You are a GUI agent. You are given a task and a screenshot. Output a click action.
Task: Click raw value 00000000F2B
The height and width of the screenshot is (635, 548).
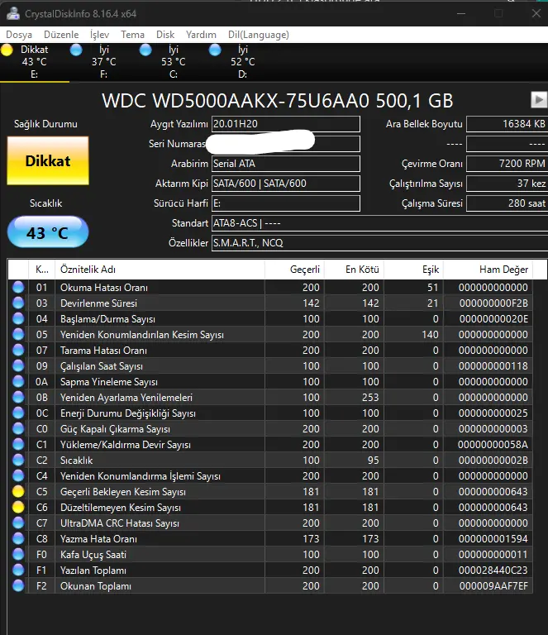pyautogui.click(x=493, y=303)
